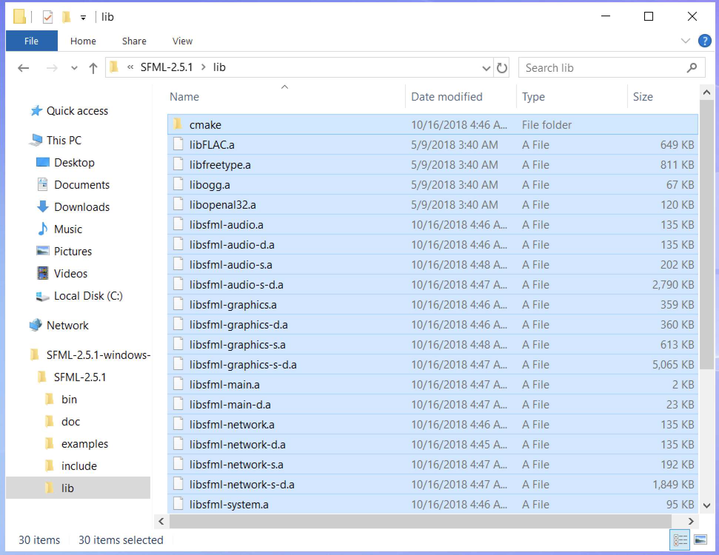
Task: Open Pictures in the navigation pane
Action: (73, 251)
